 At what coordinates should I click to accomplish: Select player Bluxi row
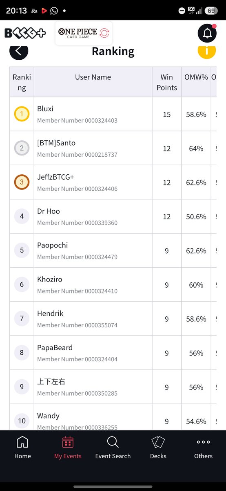pos(113,114)
